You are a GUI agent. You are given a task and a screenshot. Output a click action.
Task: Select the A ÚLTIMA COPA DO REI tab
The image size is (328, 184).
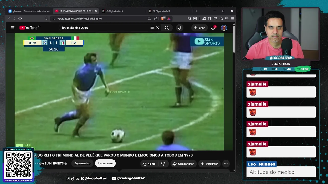click(x=76, y=11)
